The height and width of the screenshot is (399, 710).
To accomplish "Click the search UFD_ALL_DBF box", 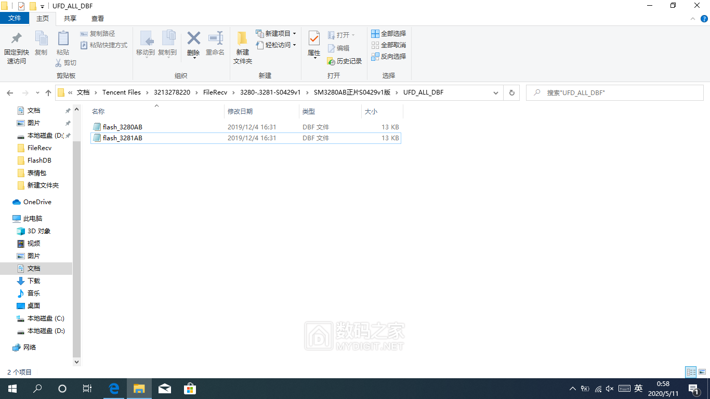I will point(615,92).
